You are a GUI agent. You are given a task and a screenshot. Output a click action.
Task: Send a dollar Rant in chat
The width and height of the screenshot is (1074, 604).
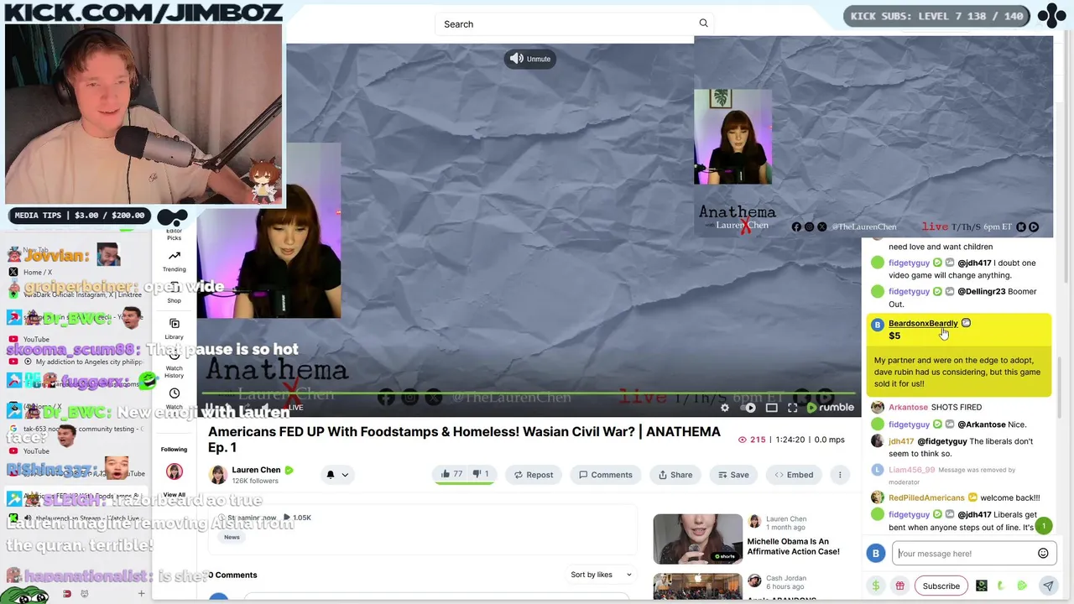(x=876, y=586)
